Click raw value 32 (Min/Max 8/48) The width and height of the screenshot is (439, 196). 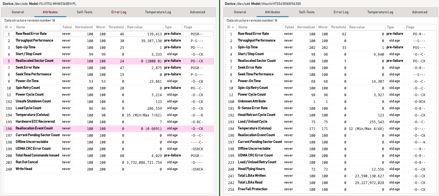(366, 129)
